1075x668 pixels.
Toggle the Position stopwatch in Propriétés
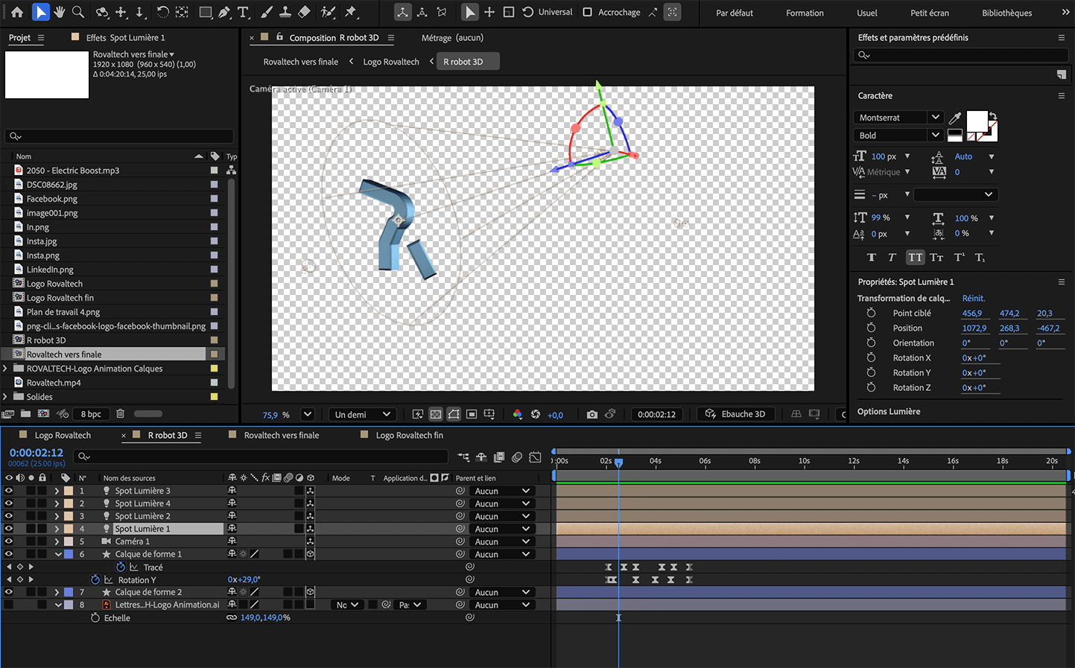tap(871, 328)
